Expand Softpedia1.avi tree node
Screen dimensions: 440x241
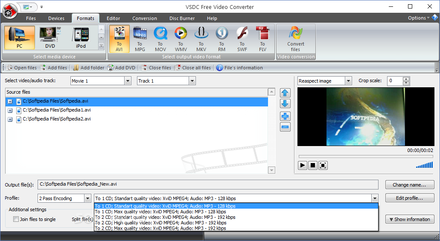(x=10, y=110)
